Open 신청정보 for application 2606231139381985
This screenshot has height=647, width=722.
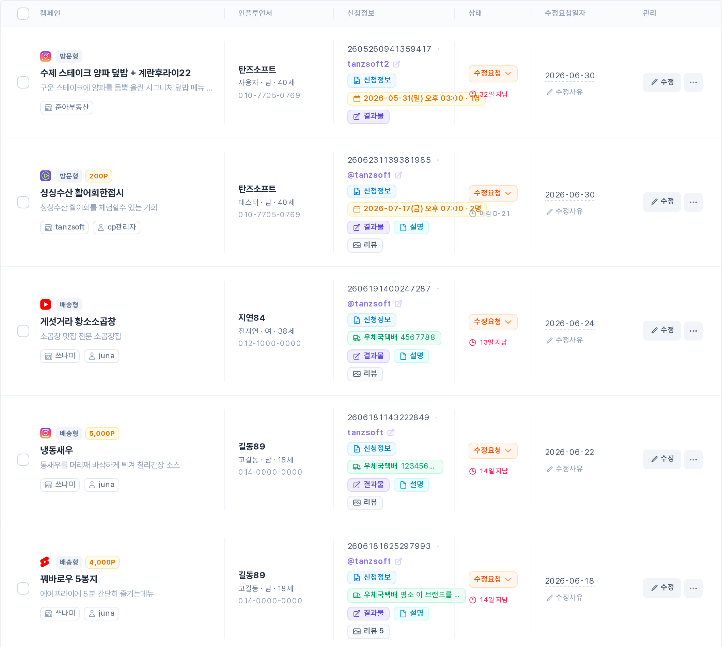click(x=372, y=191)
